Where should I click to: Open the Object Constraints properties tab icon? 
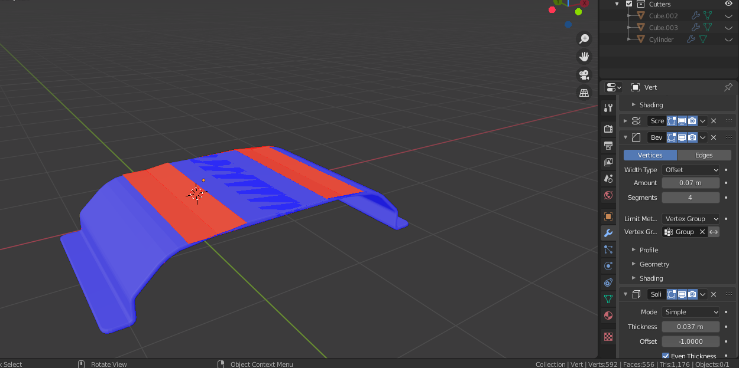tap(608, 282)
